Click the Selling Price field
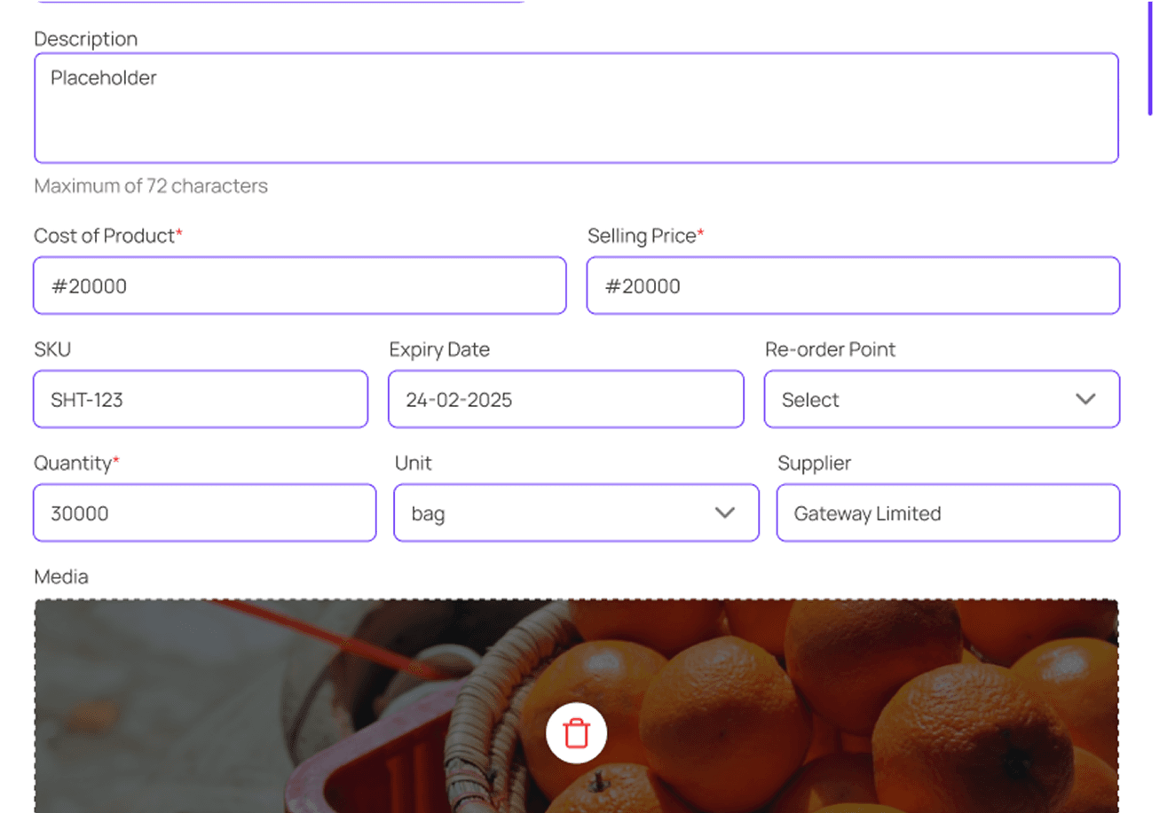The width and height of the screenshot is (1175, 813). click(853, 285)
